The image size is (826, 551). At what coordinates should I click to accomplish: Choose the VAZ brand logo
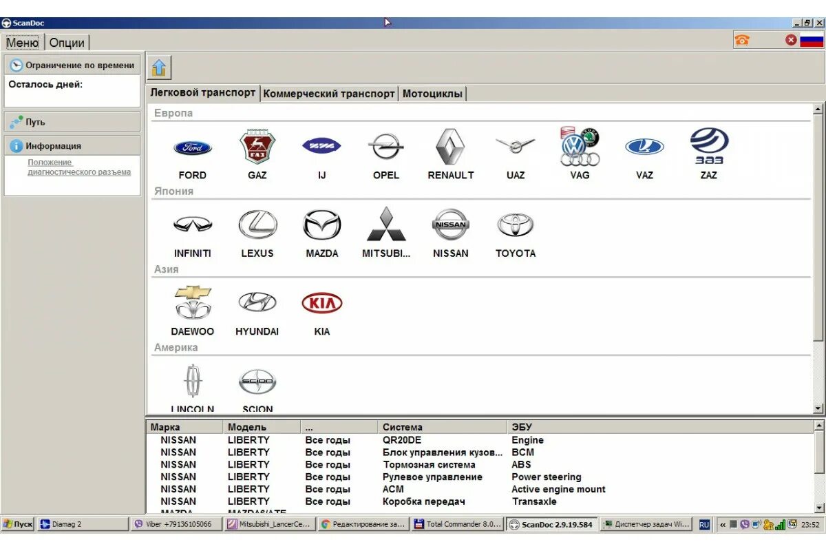point(644,147)
